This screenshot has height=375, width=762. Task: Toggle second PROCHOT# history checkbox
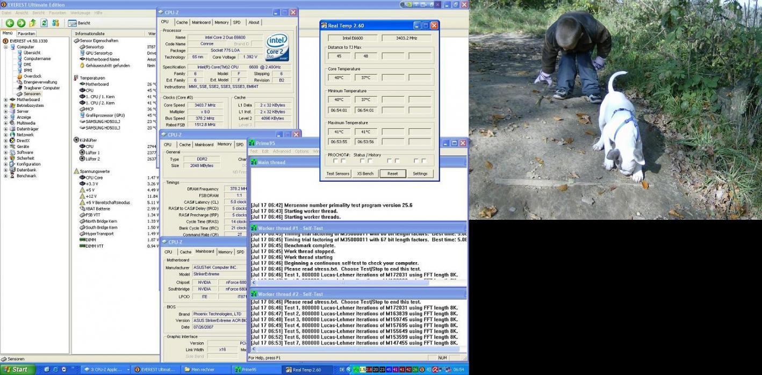pyautogui.click(x=343, y=161)
